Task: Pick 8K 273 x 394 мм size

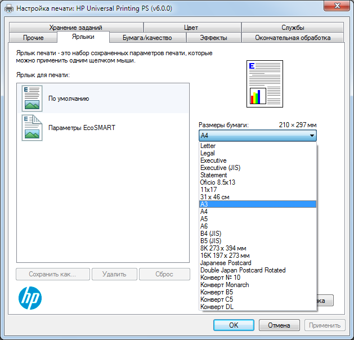Action: click(x=258, y=248)
